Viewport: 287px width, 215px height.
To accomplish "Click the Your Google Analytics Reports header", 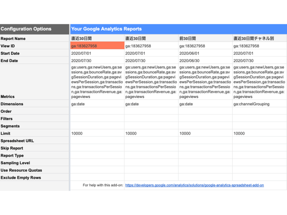I will tap(178, 29).
